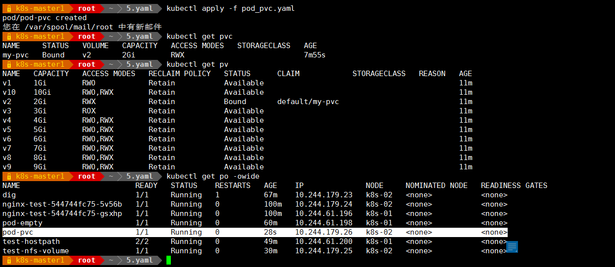The width and height of the screenshot is (615, 267).
Task: Click 'k8s-master1' host segment on the kubectl apply prompt
Action: tap(40, 8)
